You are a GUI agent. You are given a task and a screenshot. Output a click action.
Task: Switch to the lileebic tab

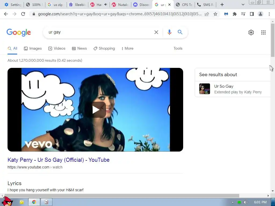(x=77, y=5)
